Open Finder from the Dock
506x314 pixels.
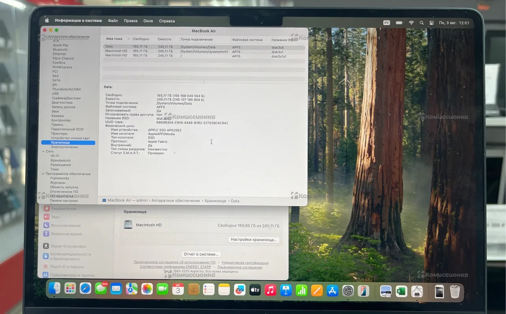tap(55, 289)
